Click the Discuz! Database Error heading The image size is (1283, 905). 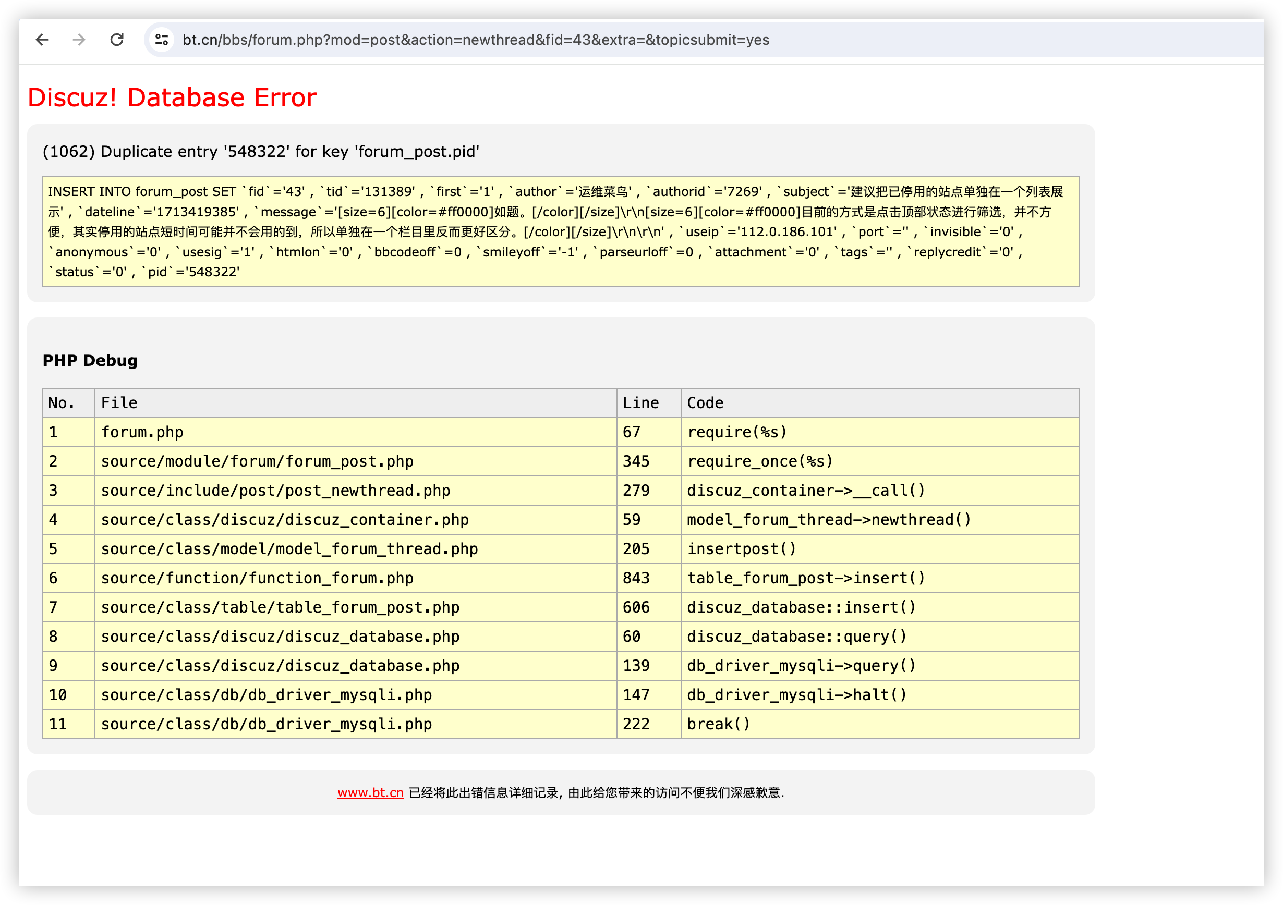(172, 97)
